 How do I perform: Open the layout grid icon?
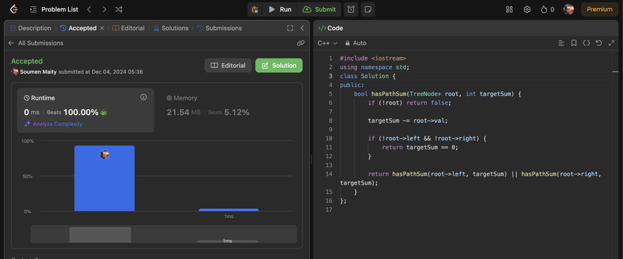[x=509, y=9]
